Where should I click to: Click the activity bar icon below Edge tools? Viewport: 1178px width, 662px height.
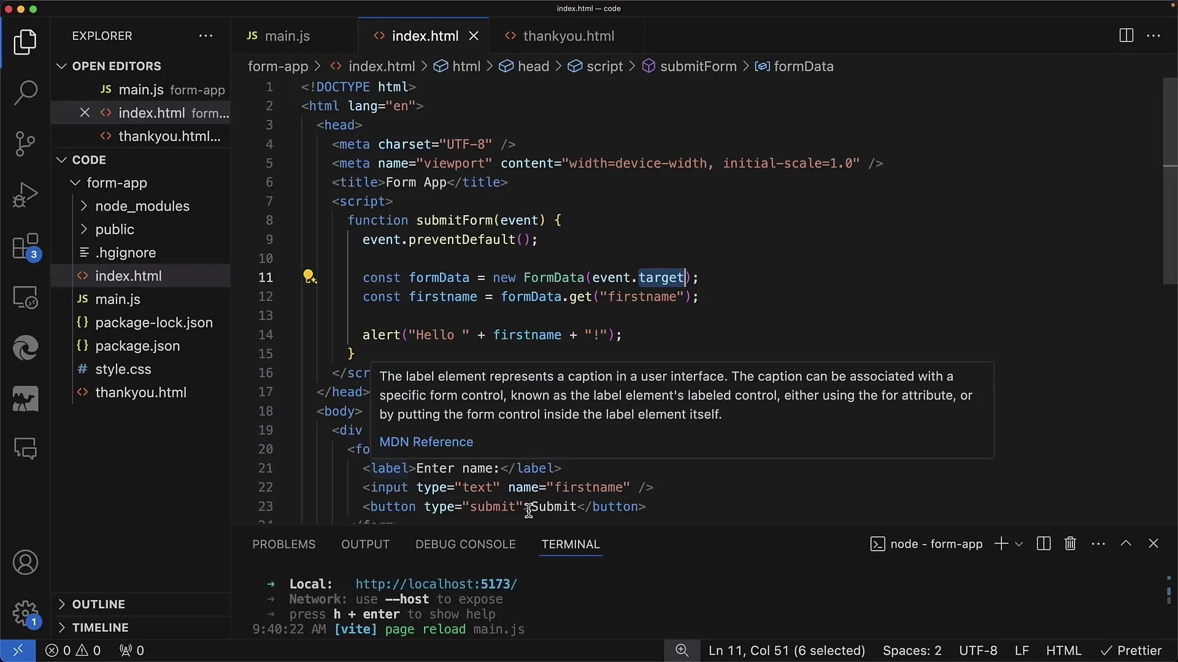(25, 399)
